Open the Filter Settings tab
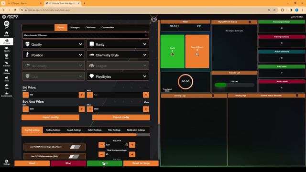 pos(114,130)
